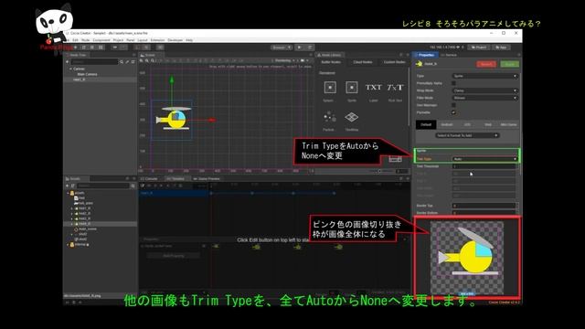Click the Assets panel add plus icon
Viewport: 585px width, 329px height.
(67, 186)
